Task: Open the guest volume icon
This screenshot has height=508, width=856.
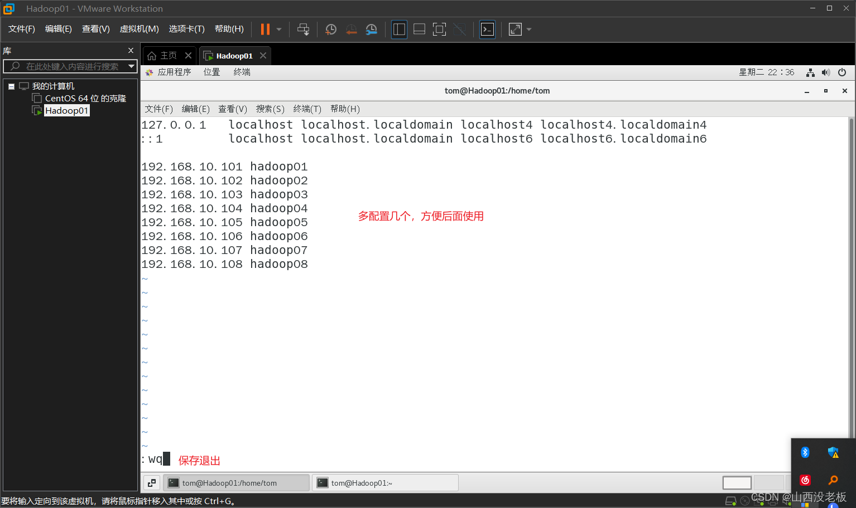Action: point(826,72)
